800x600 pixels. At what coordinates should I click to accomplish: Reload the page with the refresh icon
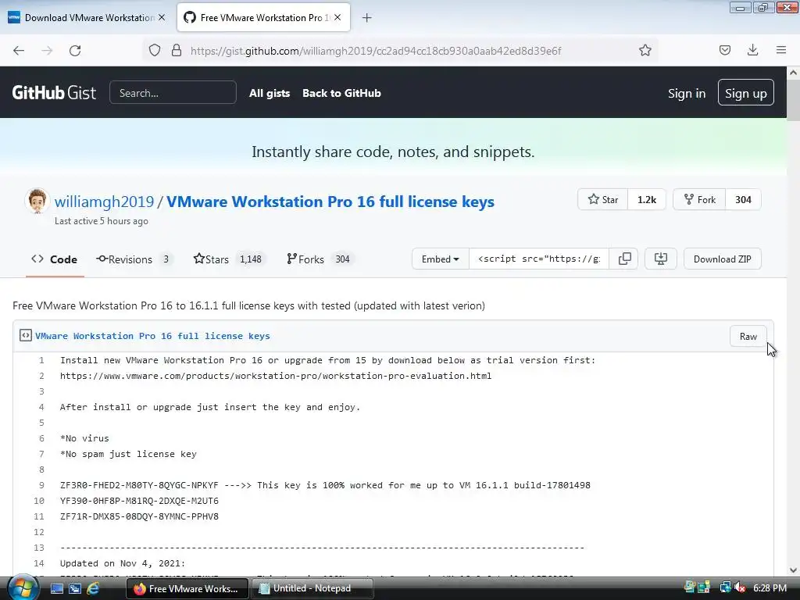(75, 51)
